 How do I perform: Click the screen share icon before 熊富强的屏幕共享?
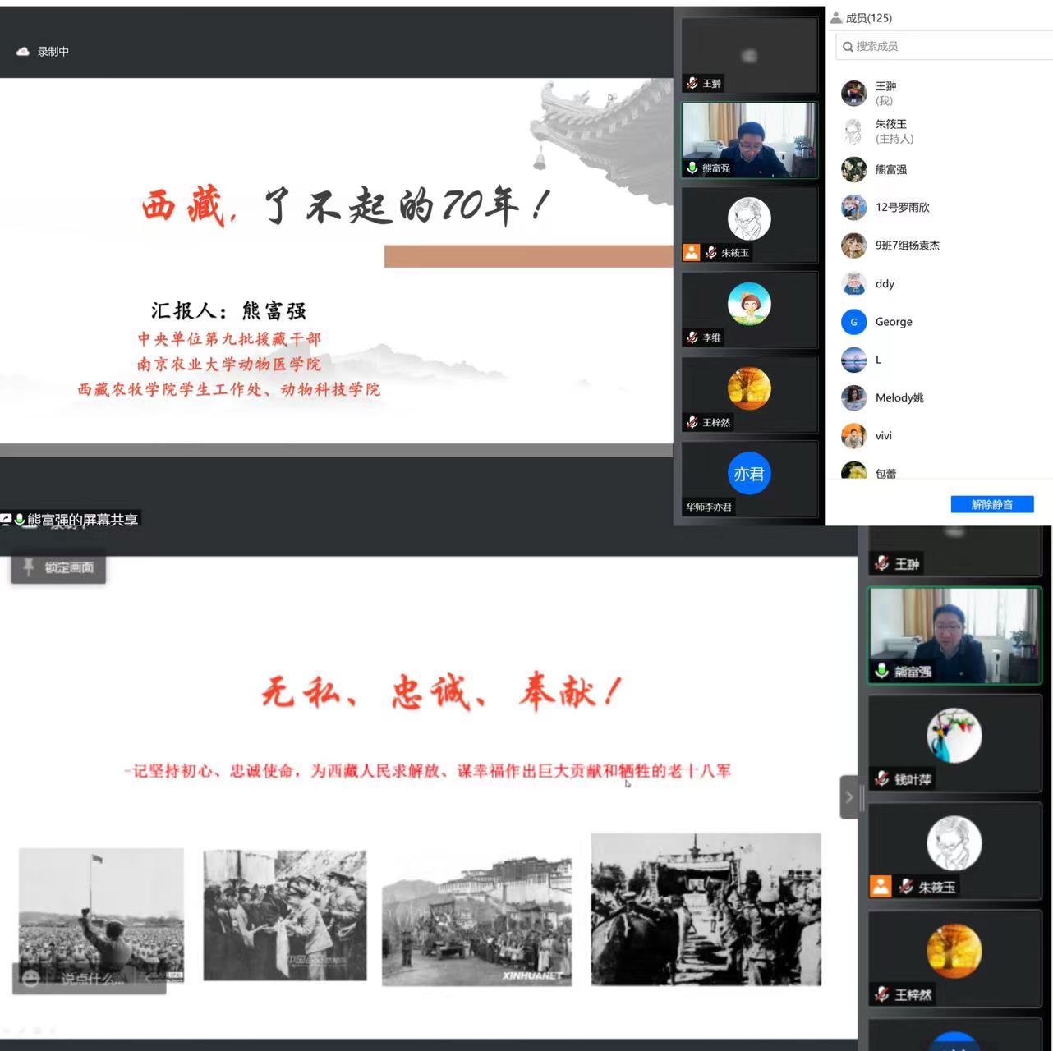pyautogui.click(x=6, y=520)
